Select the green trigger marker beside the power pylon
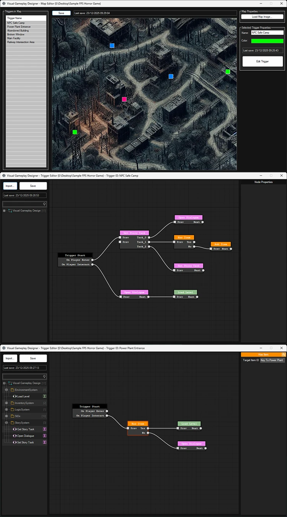287x517 pixels. pyautogui.click(x=75, y=132)
